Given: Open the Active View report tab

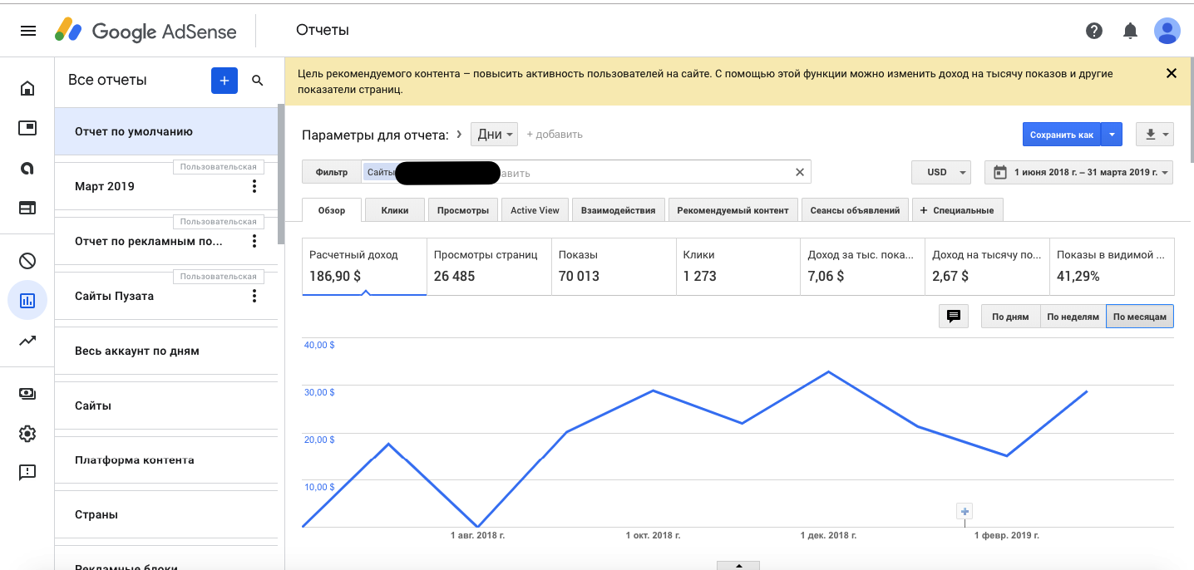Looking at the screenshot, I should point(535,209).
